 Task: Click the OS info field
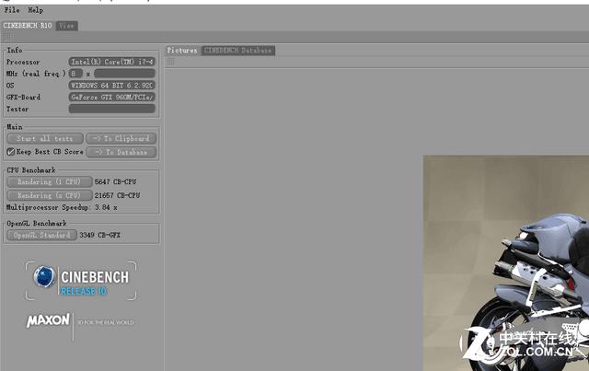tap(111, 86)
